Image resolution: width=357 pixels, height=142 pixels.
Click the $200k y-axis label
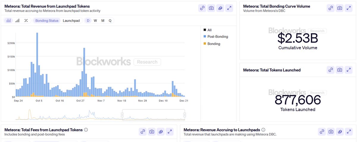tap(10, 43)
